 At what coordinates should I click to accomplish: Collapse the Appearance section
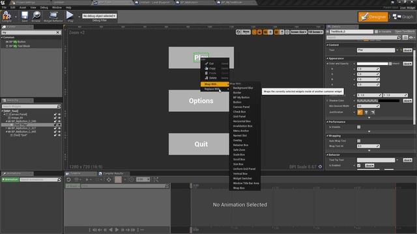point(328,58)
